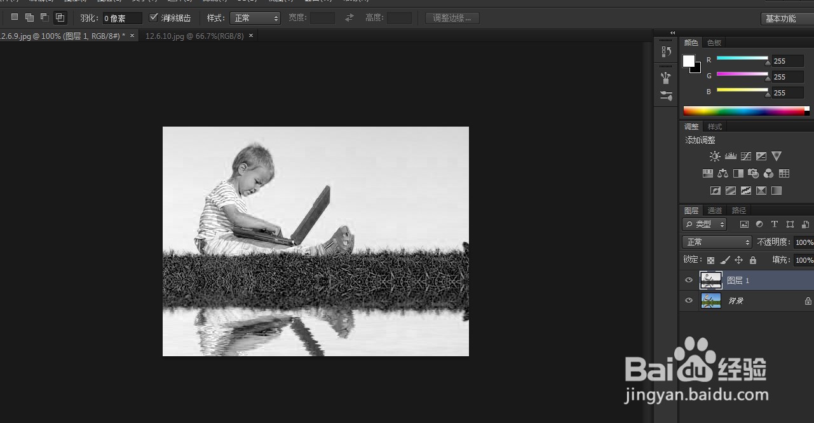This screenshot has height=423, width=814.
Task: Add a Vibrance adjustment
Action: coord(777,156)
